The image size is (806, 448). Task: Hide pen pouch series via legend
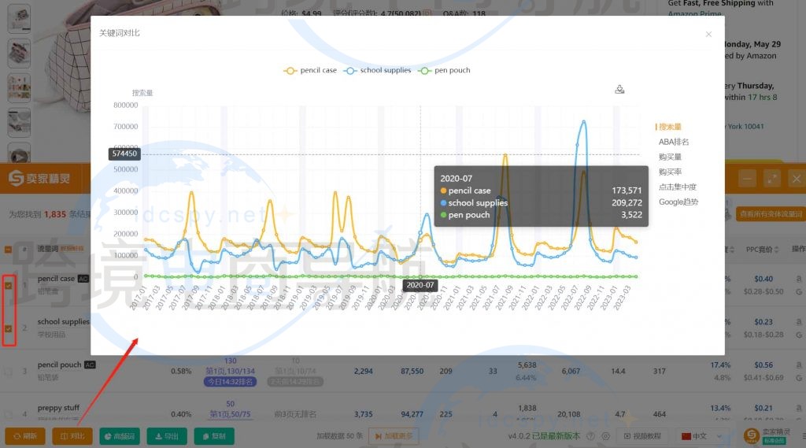click(x=445, y=70)
